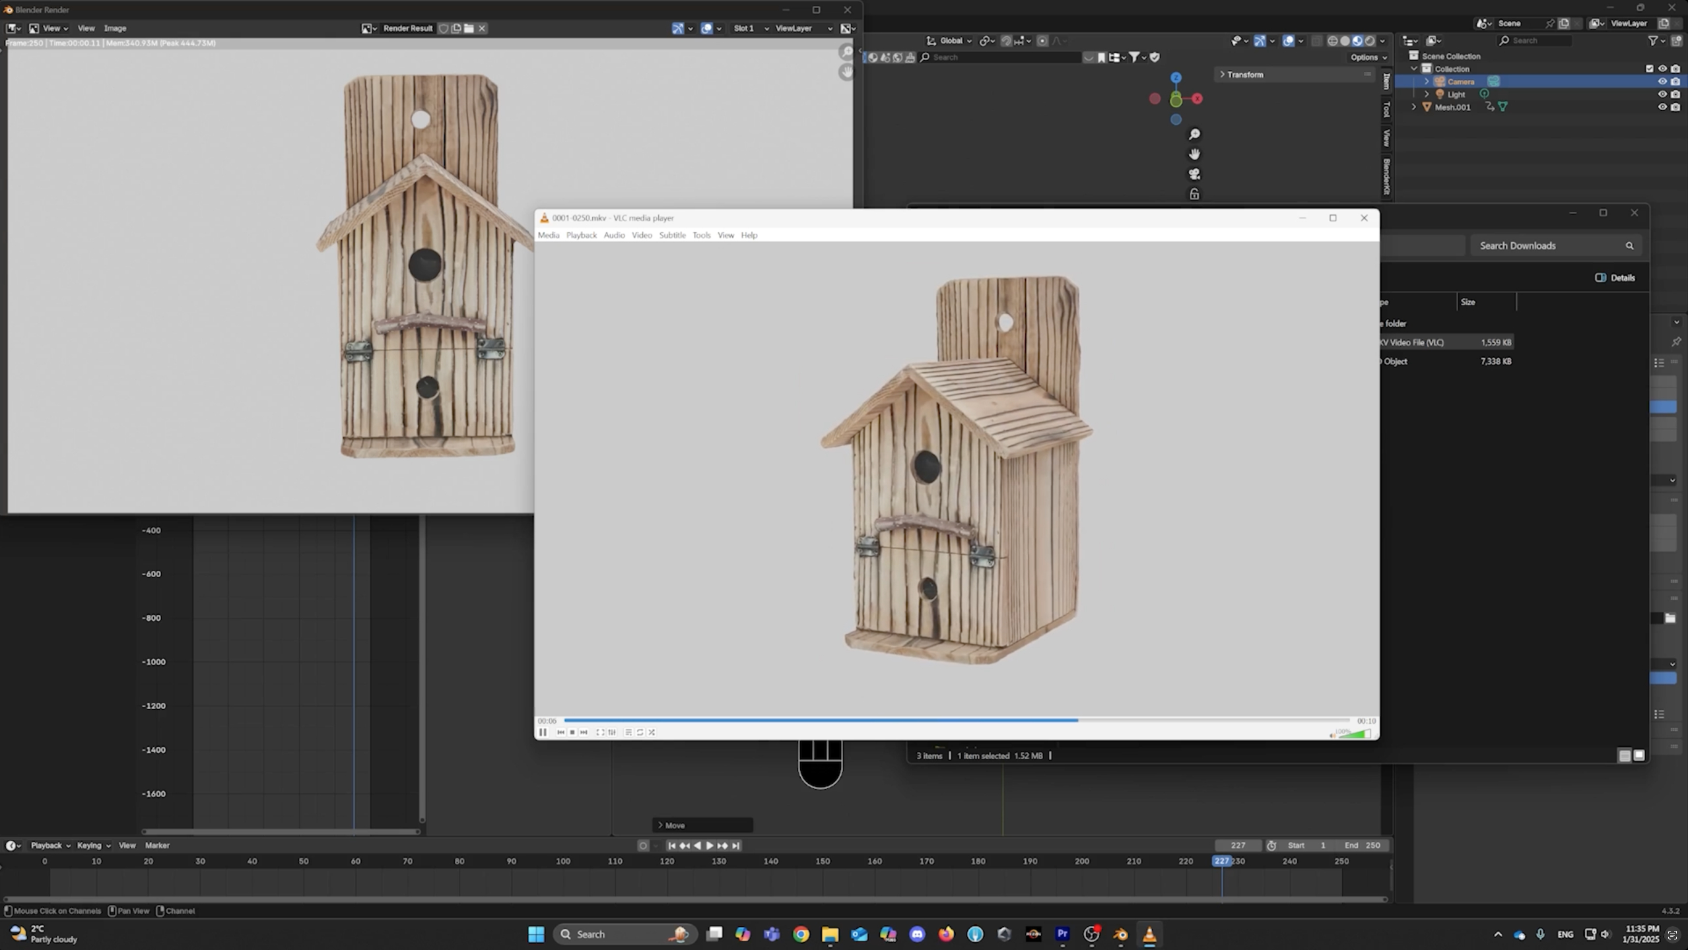The width and height of the screenshot is (1688, 950).
Task: Stop playback in VLC player
Action: click(x=572, y=732)
